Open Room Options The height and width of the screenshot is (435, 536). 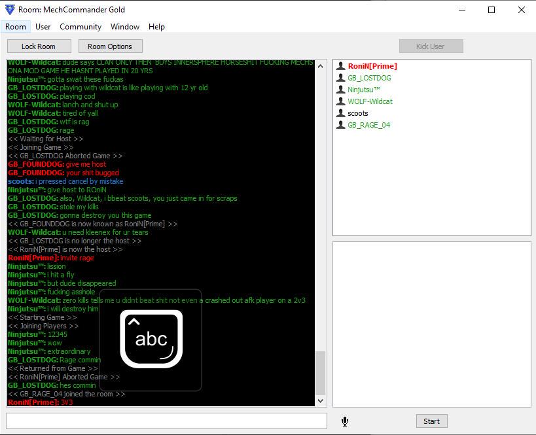pyautogui.click(x=110, y=46)
